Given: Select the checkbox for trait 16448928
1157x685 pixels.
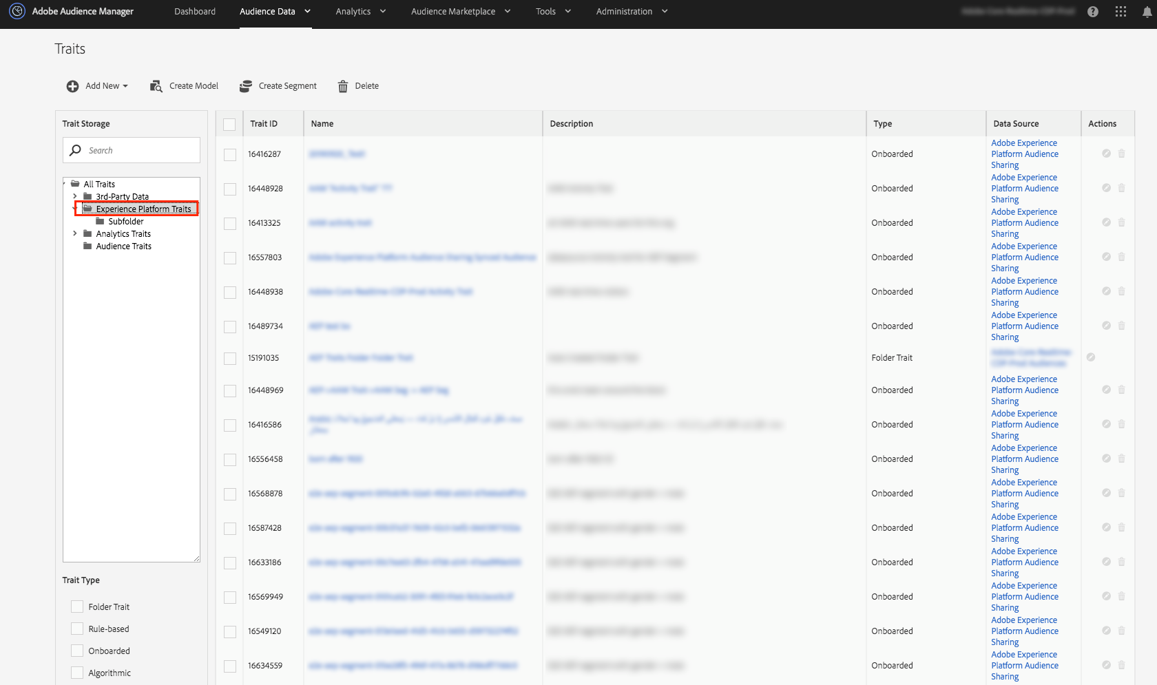Looking at the screenshot, I should tap(230, 189).
